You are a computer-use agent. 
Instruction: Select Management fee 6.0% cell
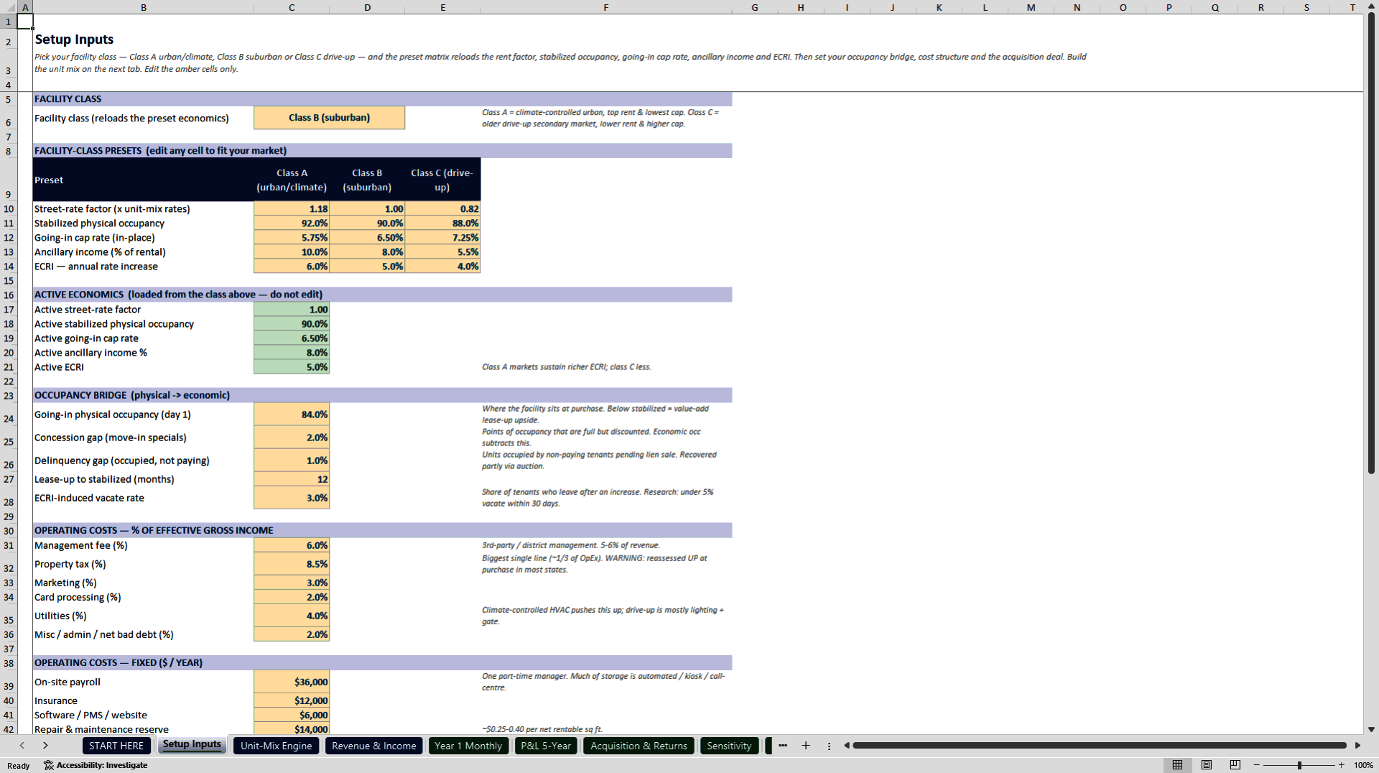click(292, 545)
